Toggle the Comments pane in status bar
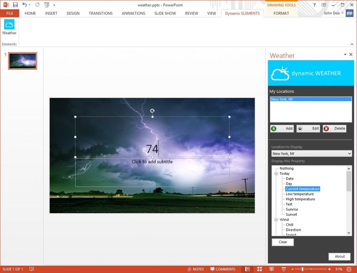Viewport: 357px width, 273px height. pos(223,269)
